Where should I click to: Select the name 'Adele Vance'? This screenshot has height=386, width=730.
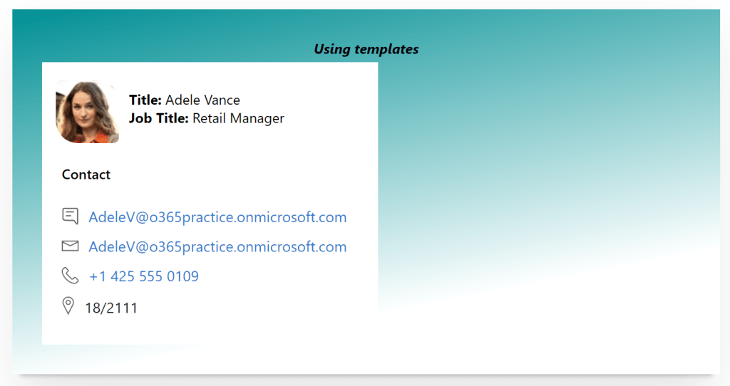coord(202,100)
